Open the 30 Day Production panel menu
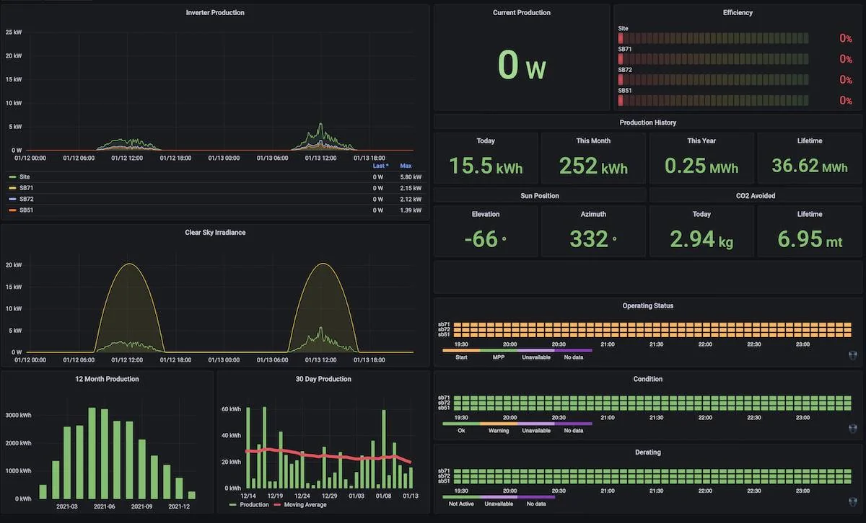Screen dimensions: 866x523 (323, 379)
